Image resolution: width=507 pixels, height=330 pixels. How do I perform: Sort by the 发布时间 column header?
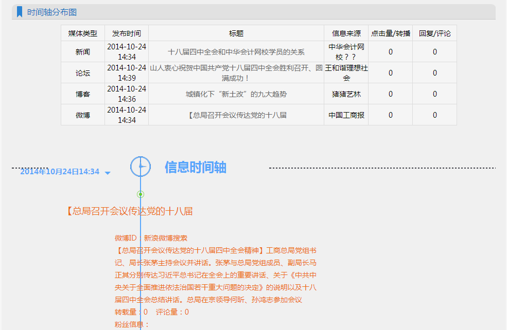coord(127,33)
